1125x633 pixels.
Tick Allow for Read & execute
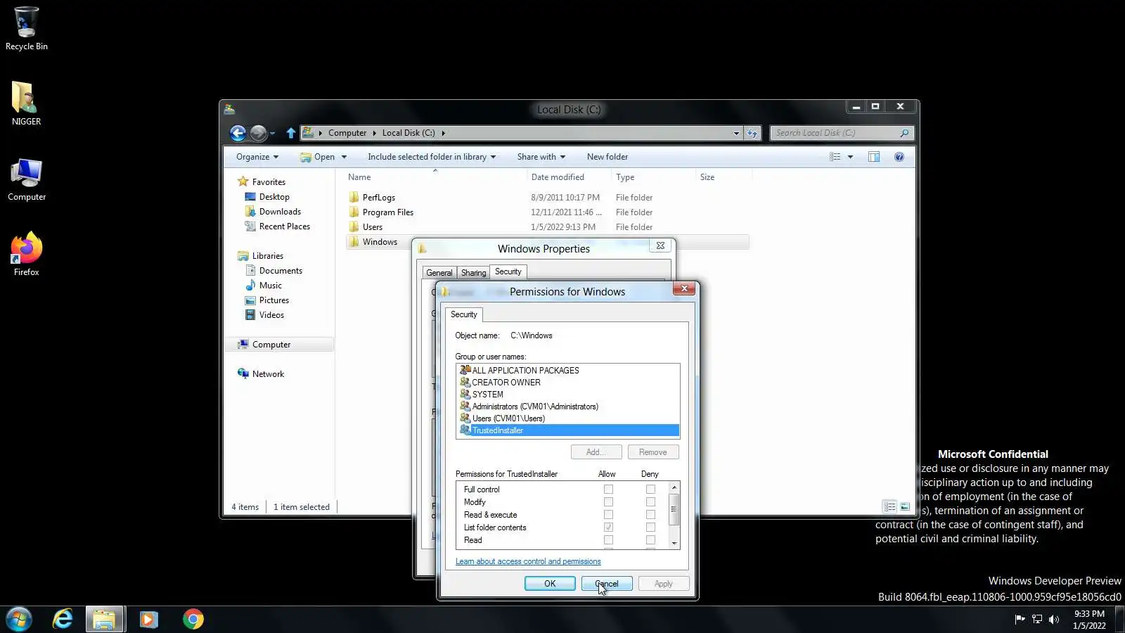pos(608,515)
